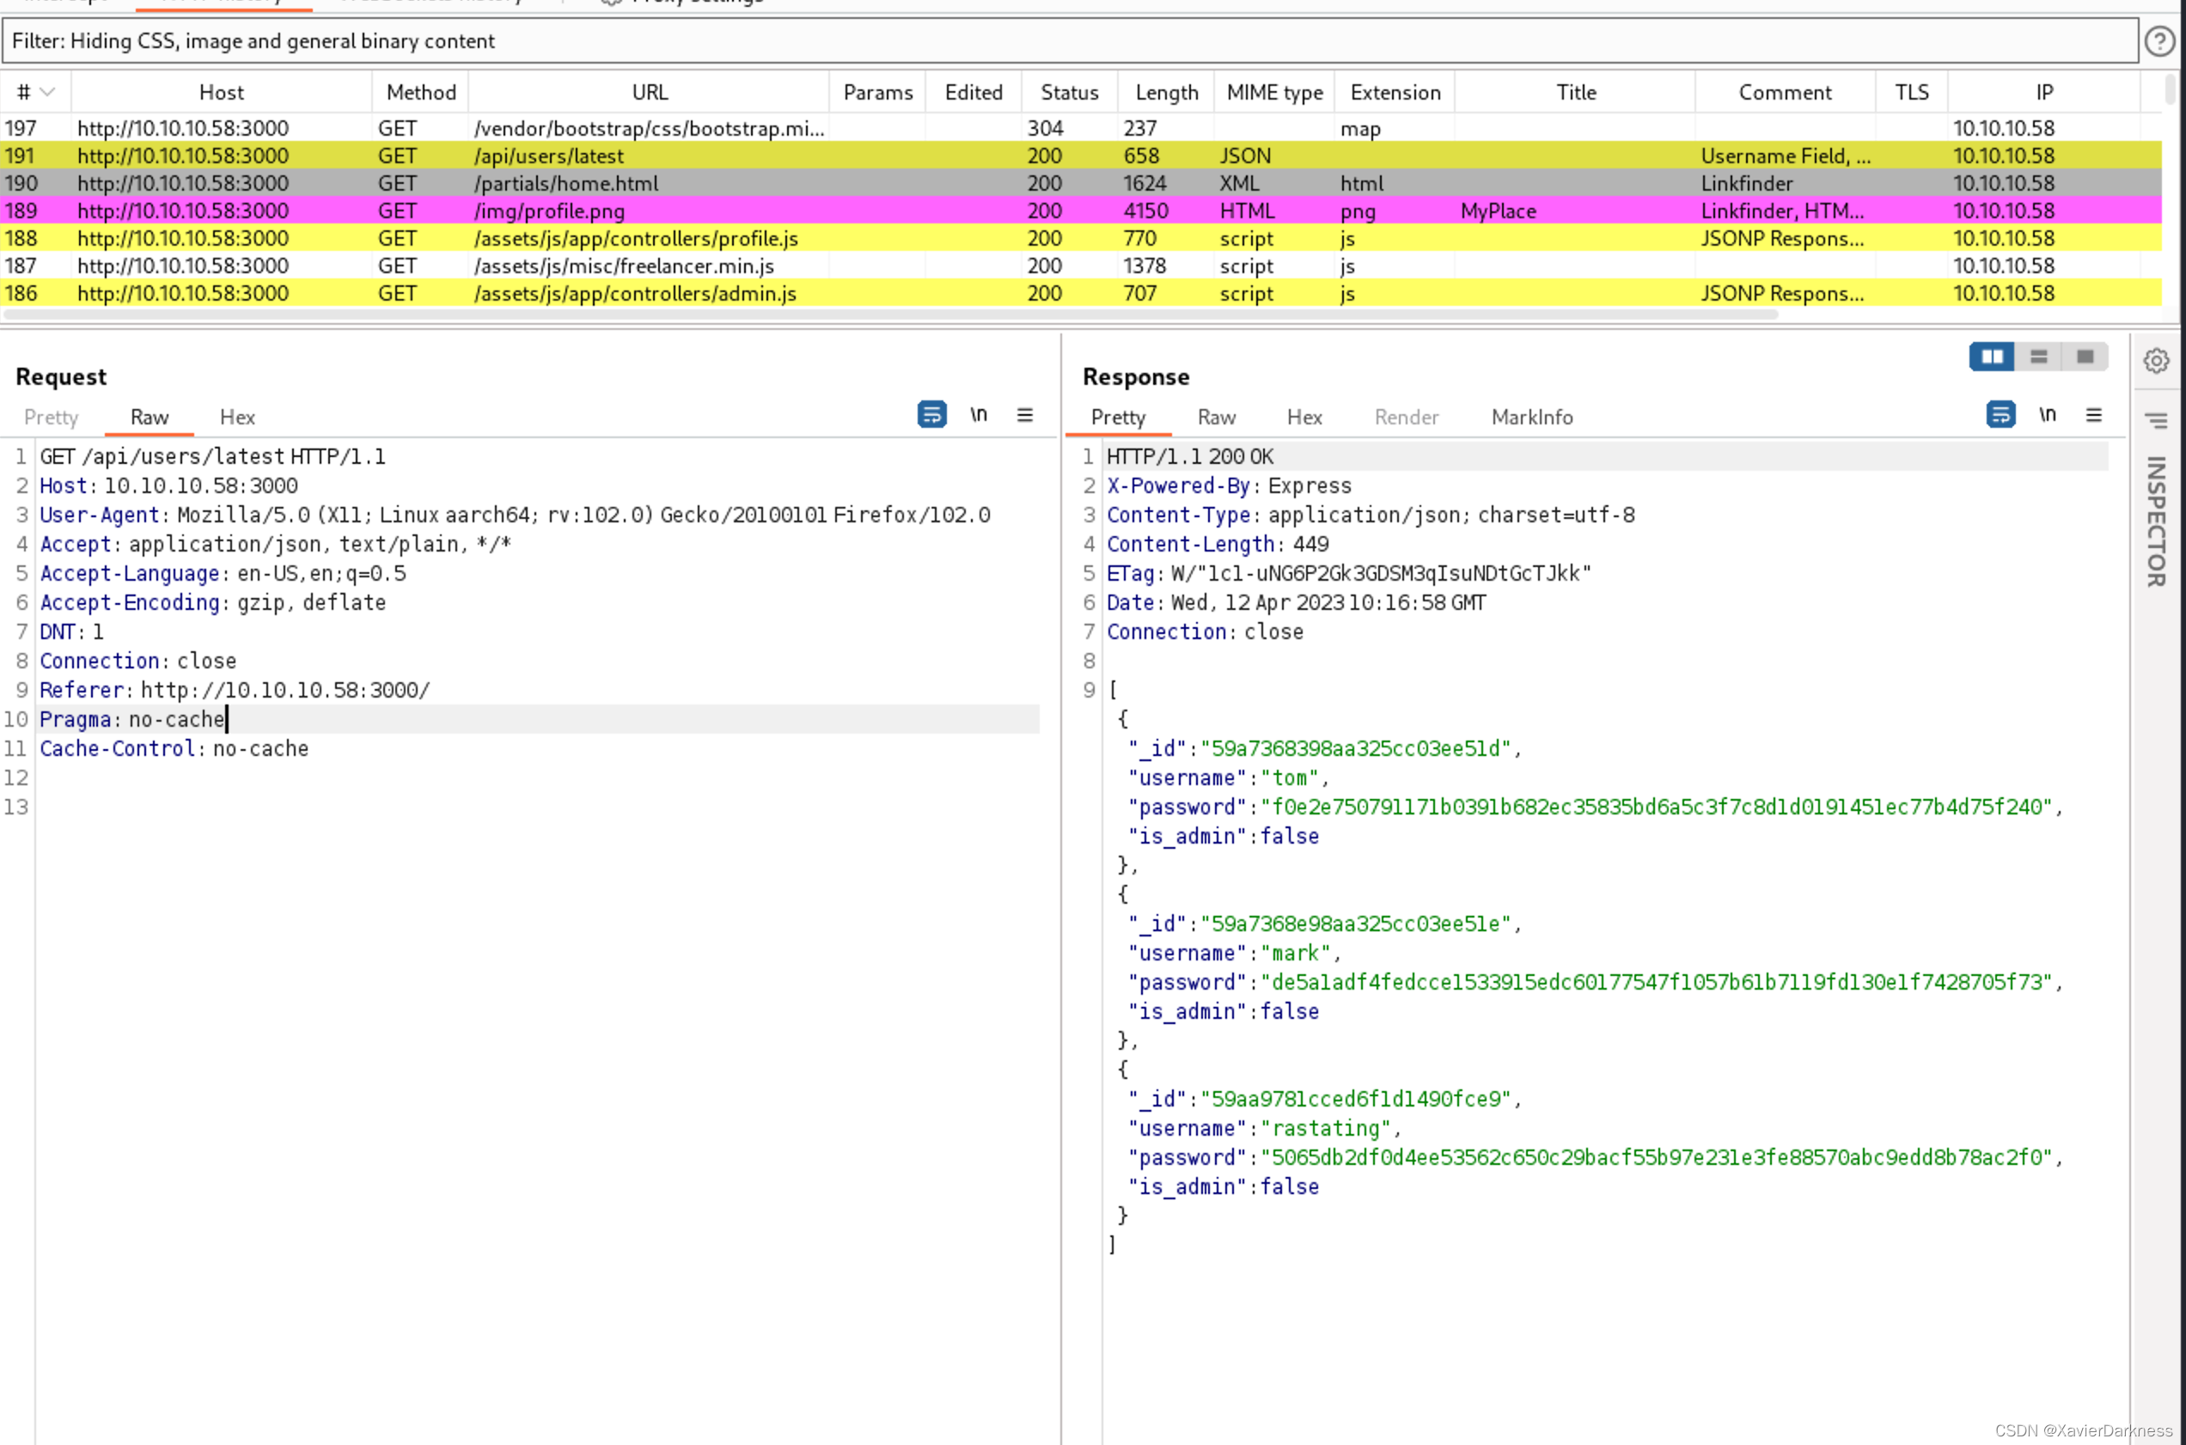Select history row 189 /img/profile.png
The height and width of the screenshot is (1445, 2186).
(x=1081, y=211)
